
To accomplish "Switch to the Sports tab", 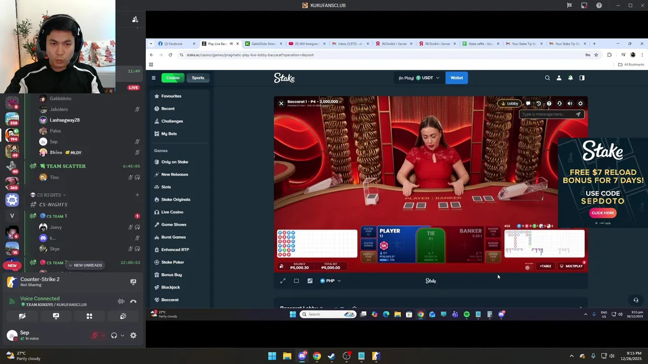I will (x=198, y=78).
